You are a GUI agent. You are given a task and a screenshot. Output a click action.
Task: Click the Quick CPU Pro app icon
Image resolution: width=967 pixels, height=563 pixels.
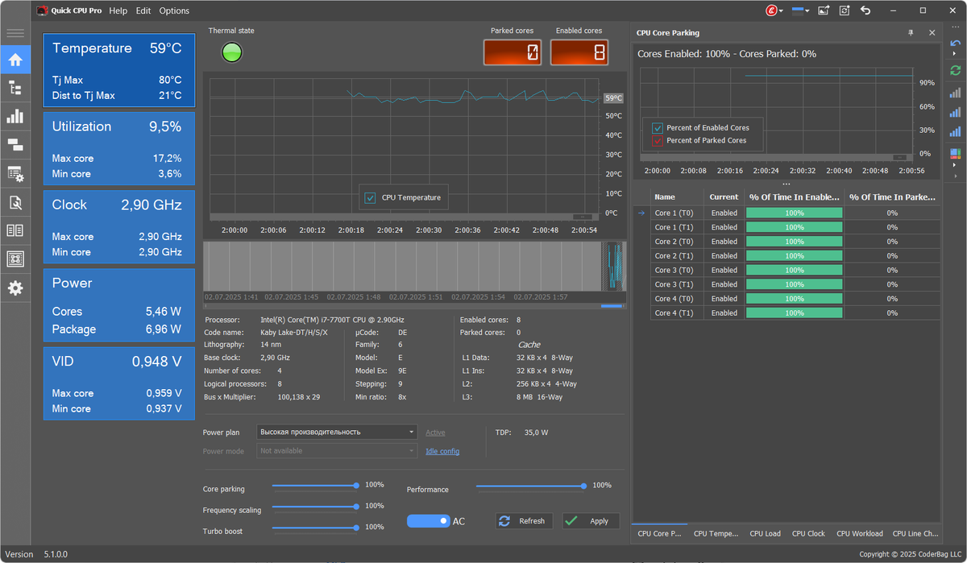(41, 10)
